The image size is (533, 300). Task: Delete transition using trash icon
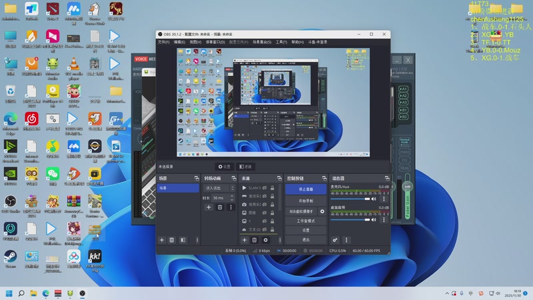click(220, 207)
